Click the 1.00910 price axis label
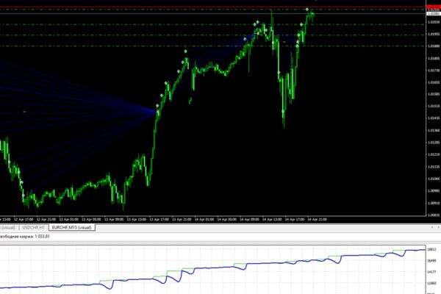The image size is (441, 294). pos(434,203)
